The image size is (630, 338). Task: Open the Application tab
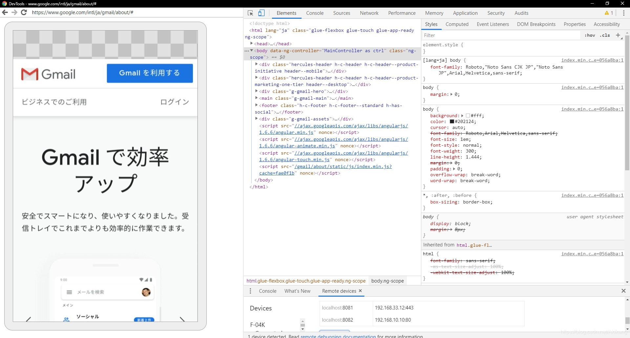465,13
